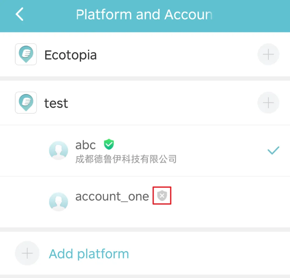The width and height of the screenshot is (290, 278).
Task: Select the abc account name
Action: 85,145
